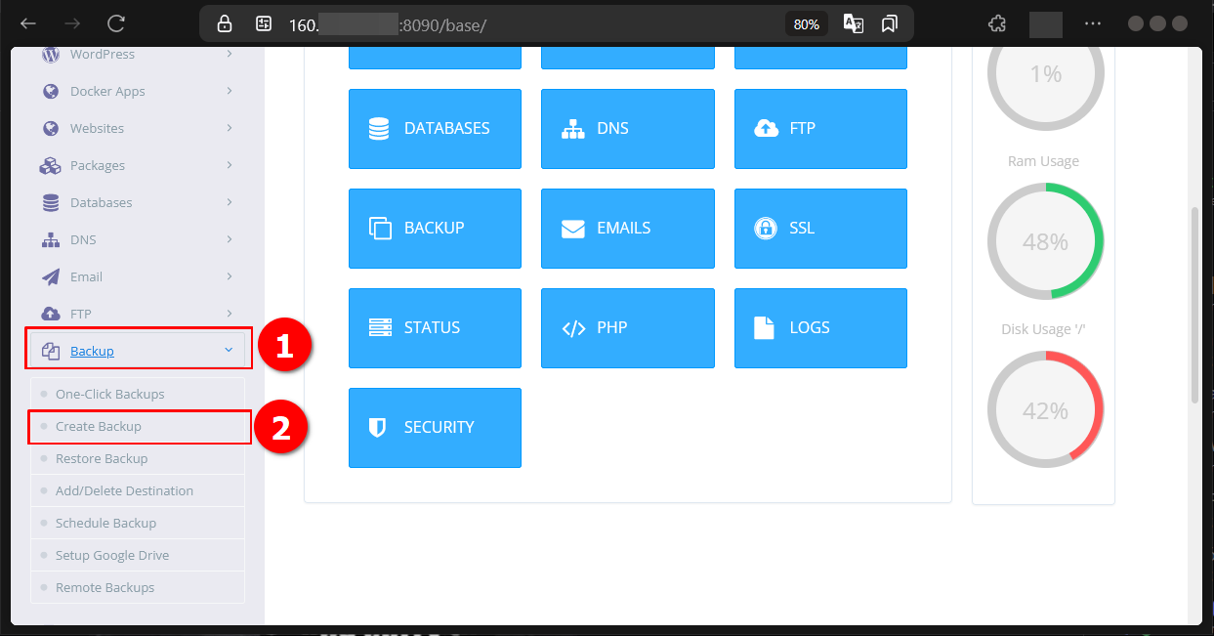Open the DNS dashboard tile

point(628,129)
